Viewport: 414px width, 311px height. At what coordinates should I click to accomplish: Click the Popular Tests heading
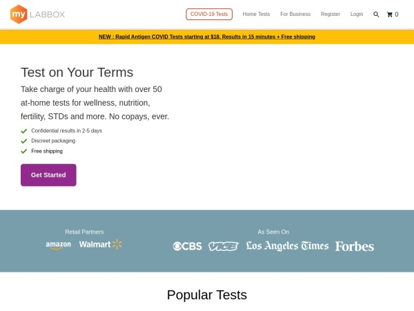[x=207, y=295]
